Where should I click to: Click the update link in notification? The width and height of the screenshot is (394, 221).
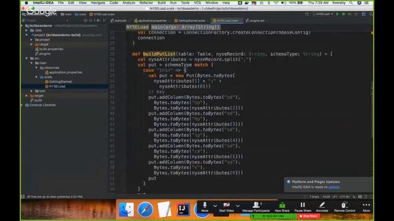pos(334,187)
